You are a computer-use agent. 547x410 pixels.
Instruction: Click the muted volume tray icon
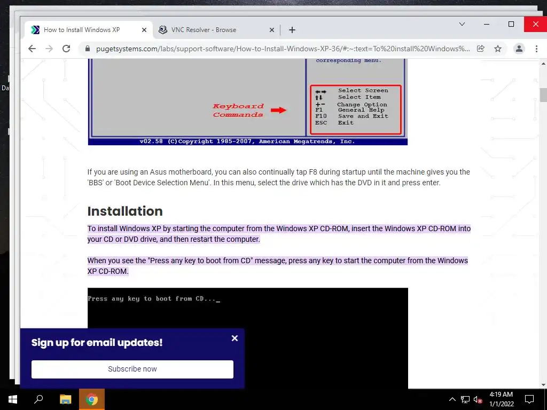[x=478, y=399]
